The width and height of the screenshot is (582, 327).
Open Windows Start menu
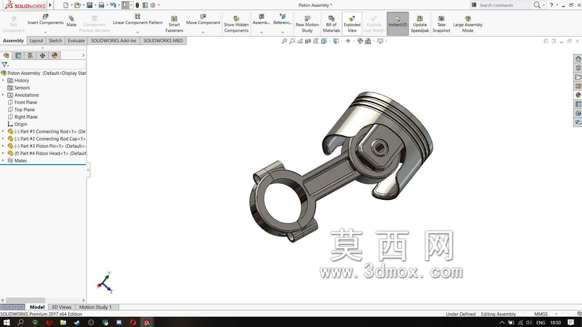6,322
